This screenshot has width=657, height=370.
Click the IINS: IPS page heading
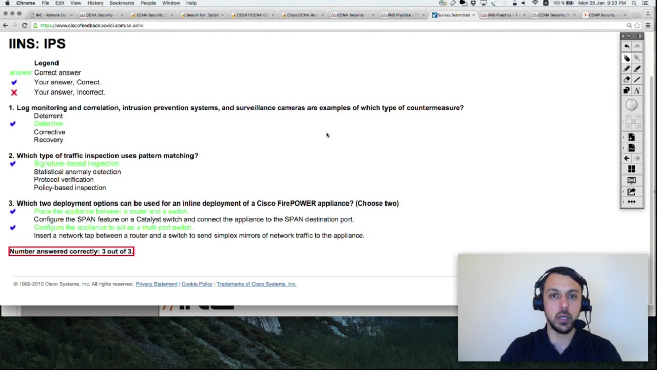tap(37, 44)
